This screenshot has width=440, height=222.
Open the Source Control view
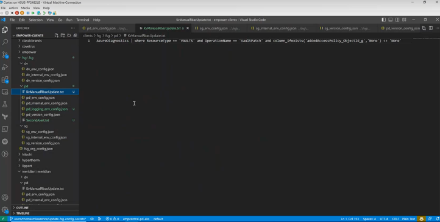(x=5, y=54)
